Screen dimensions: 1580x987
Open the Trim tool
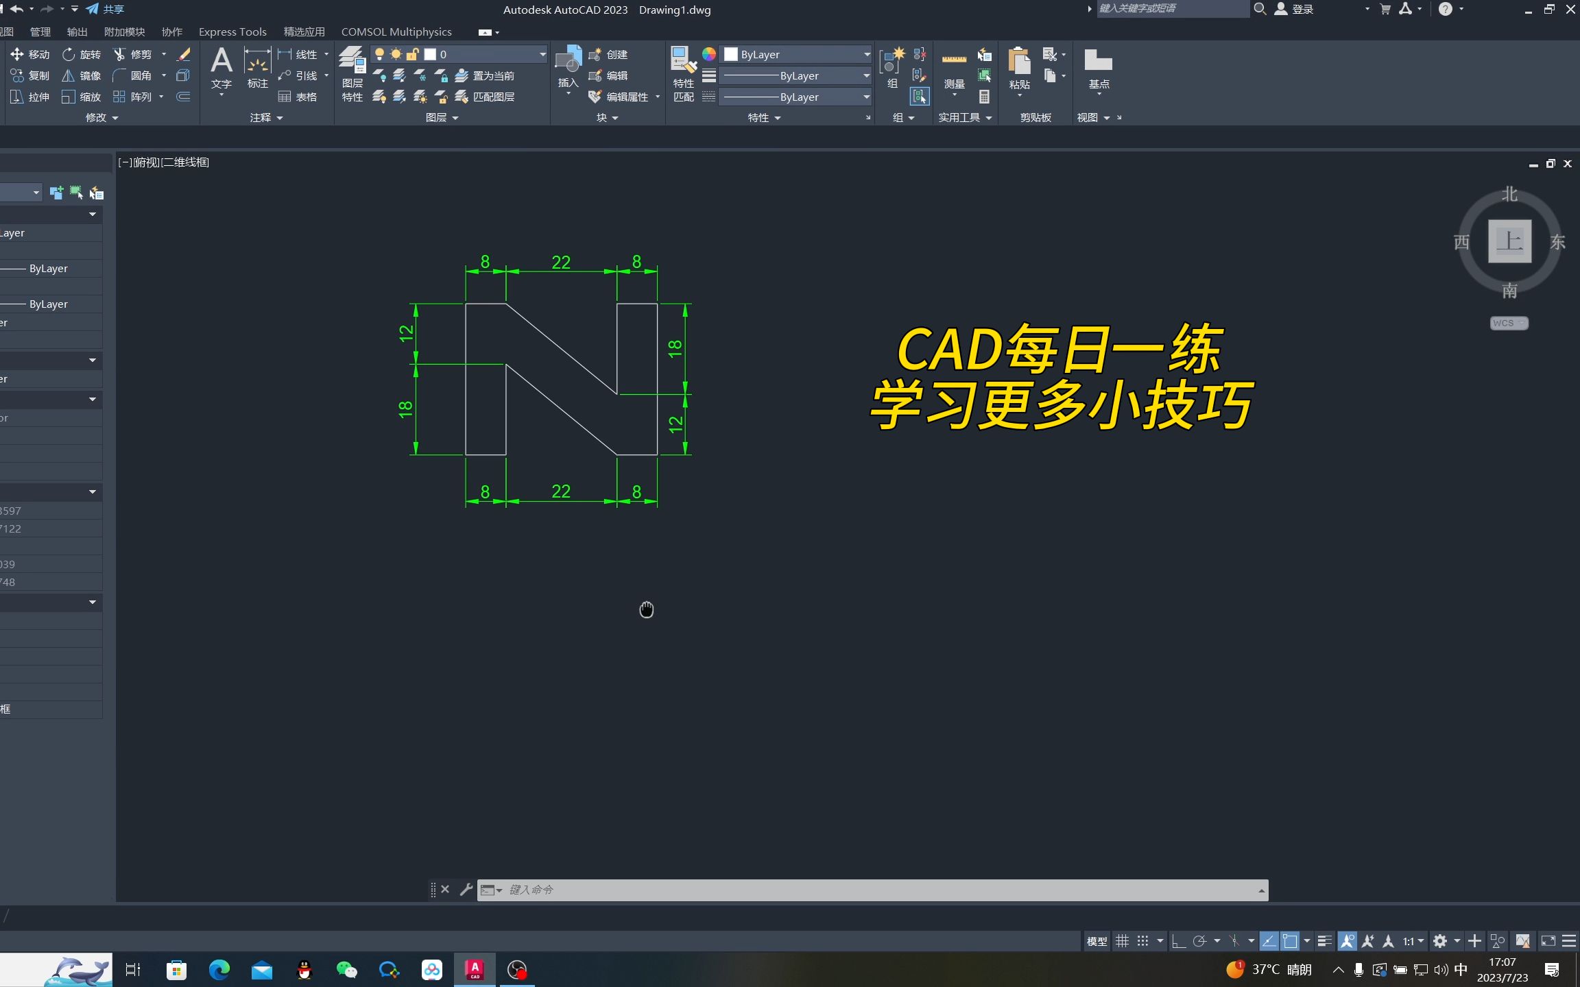[x=140, y=54]
